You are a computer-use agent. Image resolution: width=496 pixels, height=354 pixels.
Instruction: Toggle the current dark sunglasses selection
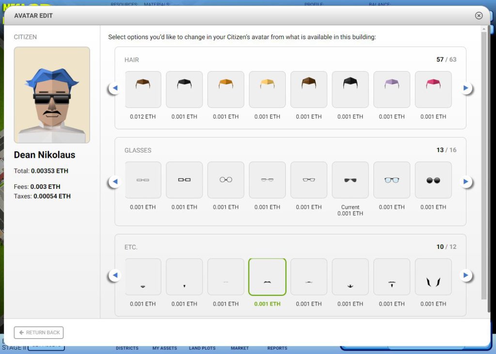point(350,180)
